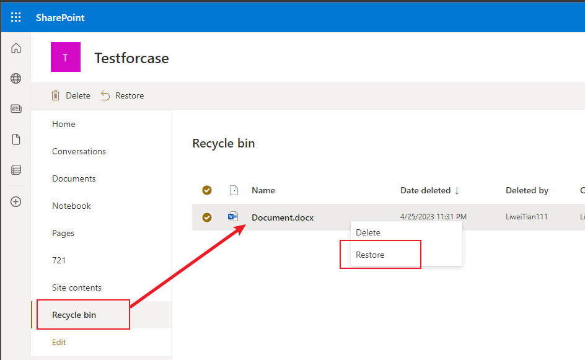Screen dimensions: 585x360
Task: Open Documents in site navigation
Action: [x=74, y=178]
